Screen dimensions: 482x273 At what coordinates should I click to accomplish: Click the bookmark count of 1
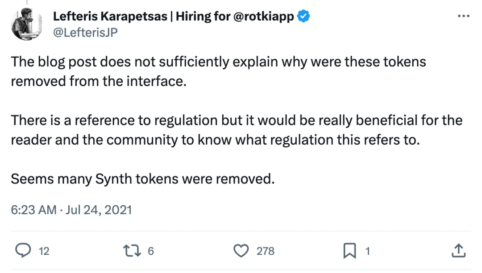tap(368, 252)
